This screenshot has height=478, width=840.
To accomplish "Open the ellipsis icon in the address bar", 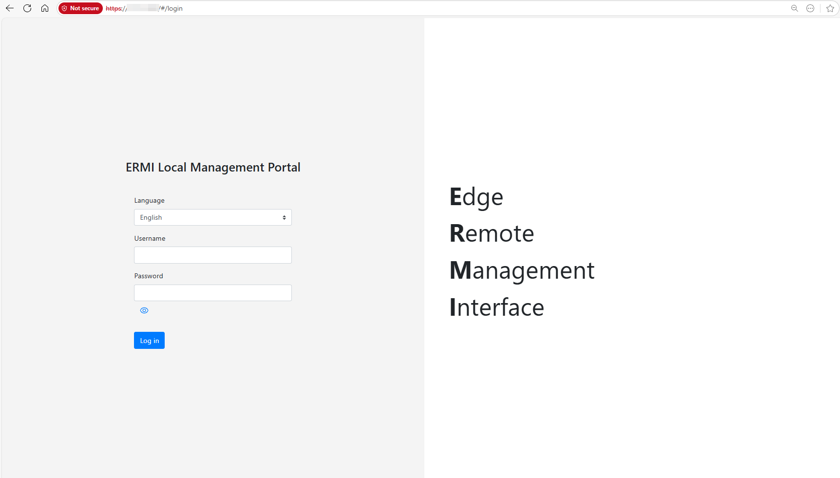I will coord(810,8).
